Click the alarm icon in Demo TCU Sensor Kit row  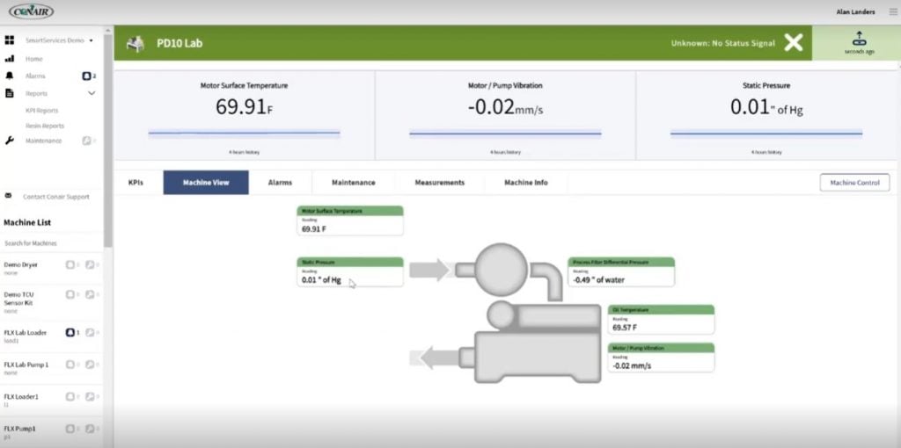click(70, 294)
